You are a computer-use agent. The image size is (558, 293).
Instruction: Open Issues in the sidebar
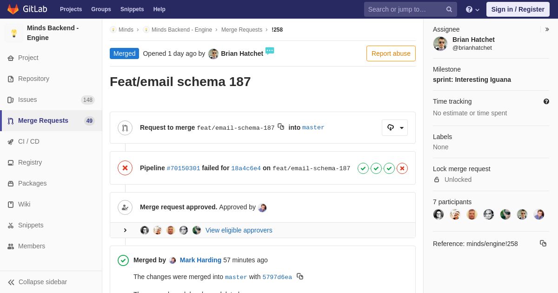click(51, 100)
